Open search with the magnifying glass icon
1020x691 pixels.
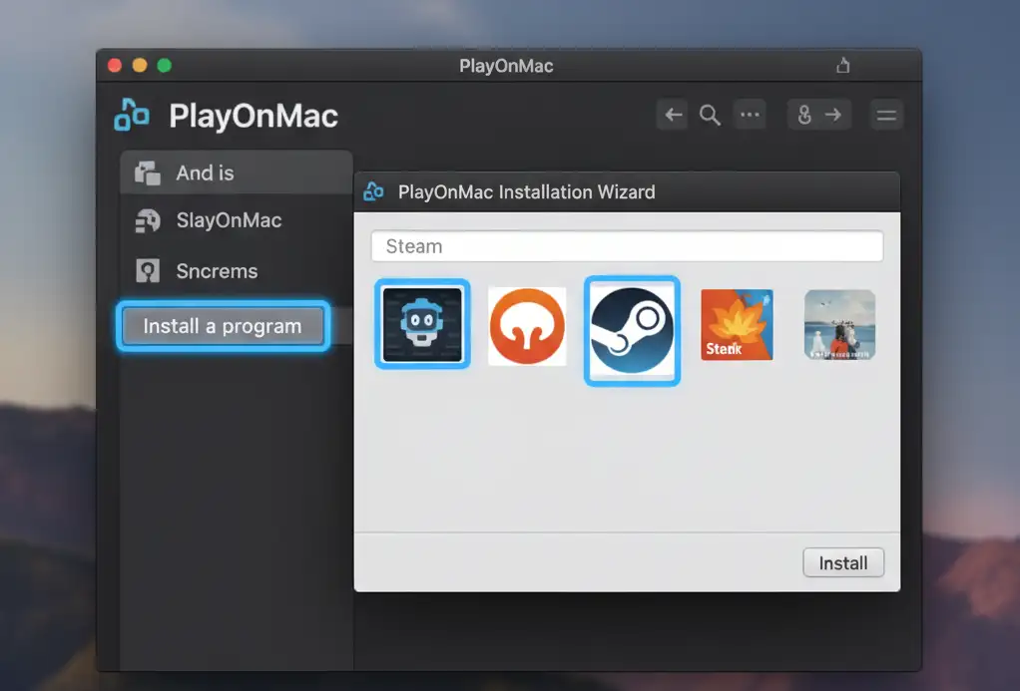tap(710, 114)
